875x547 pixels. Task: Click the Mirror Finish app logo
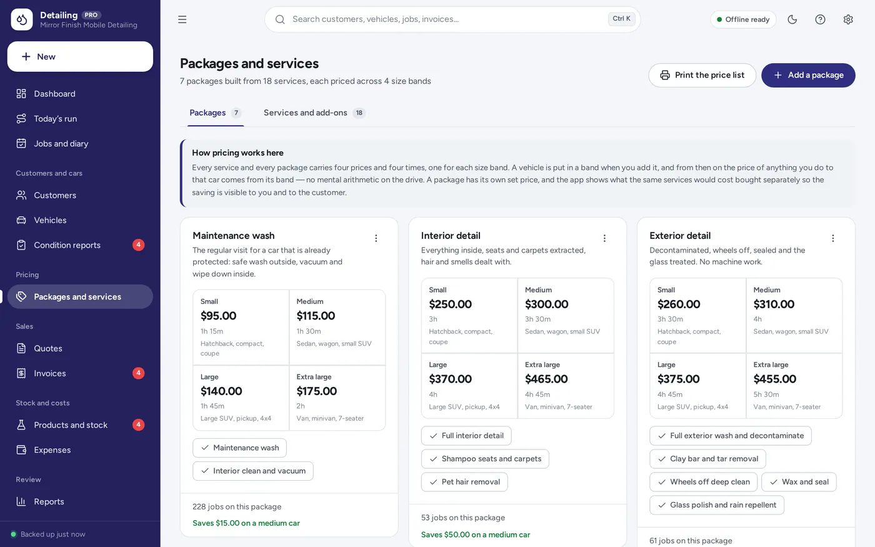point(22,19)
